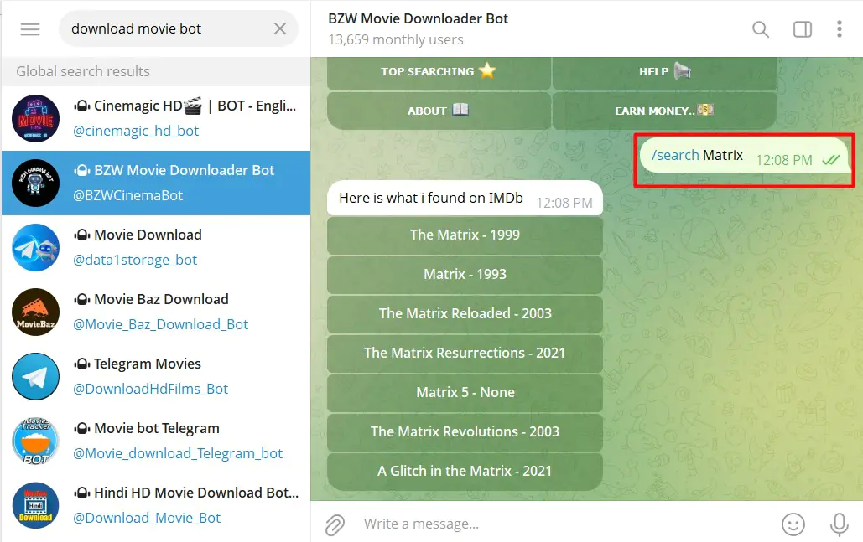Click the /search command link in message
This screenshot has width=863, height=542.
click(675, 156)
